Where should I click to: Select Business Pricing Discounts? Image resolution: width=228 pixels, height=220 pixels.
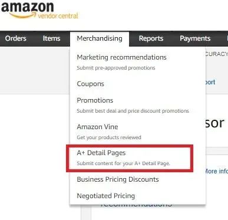(118, 179)
